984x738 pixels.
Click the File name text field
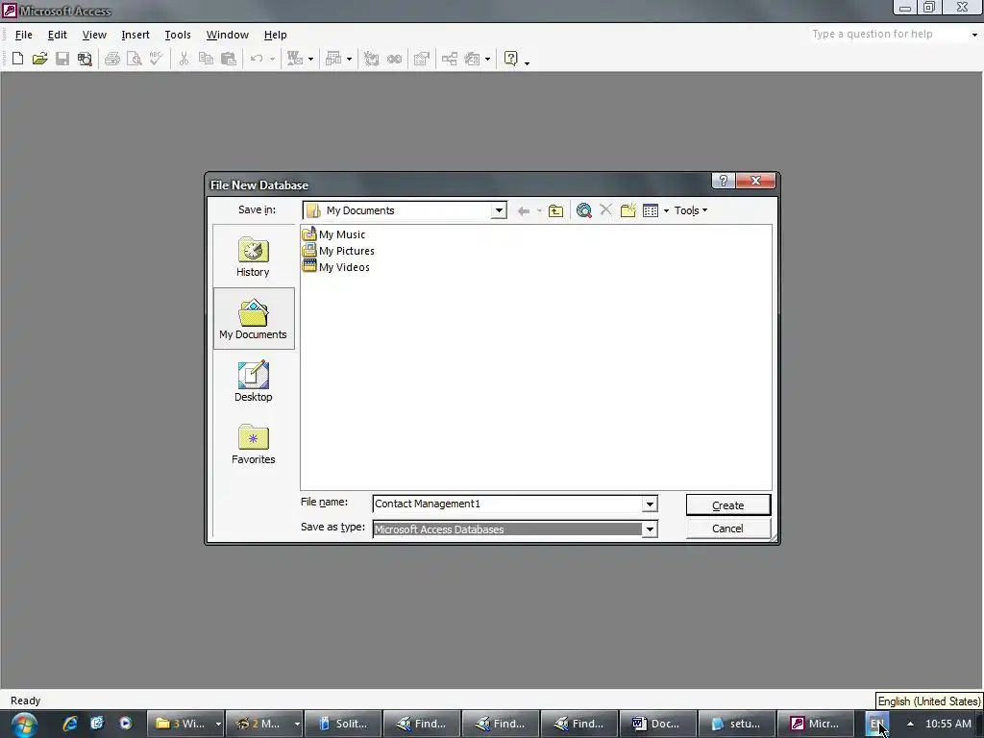pos(507,504)
